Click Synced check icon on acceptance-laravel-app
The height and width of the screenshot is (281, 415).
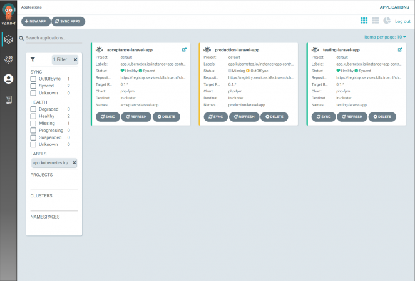coord(141,71)
